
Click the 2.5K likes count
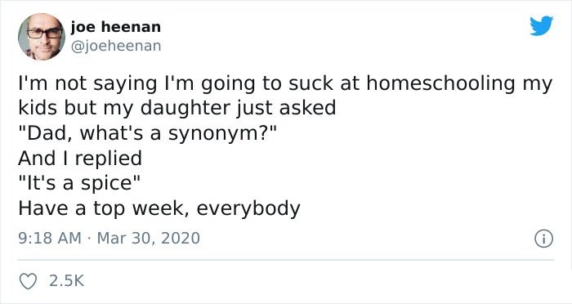click(x=66, y=281)
